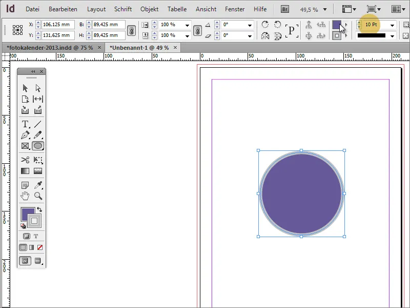
Task: Select the Selection tool (black arrow)
Action: coord(25,88)
